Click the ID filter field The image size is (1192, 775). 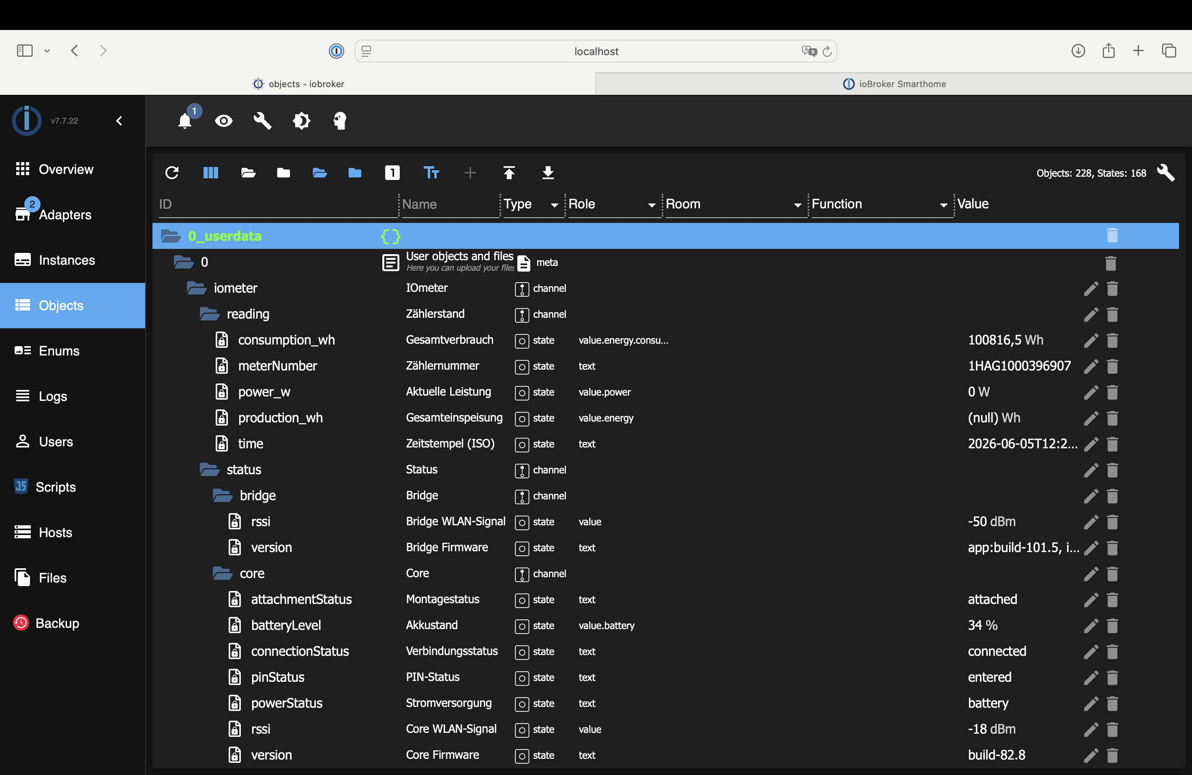278,204
